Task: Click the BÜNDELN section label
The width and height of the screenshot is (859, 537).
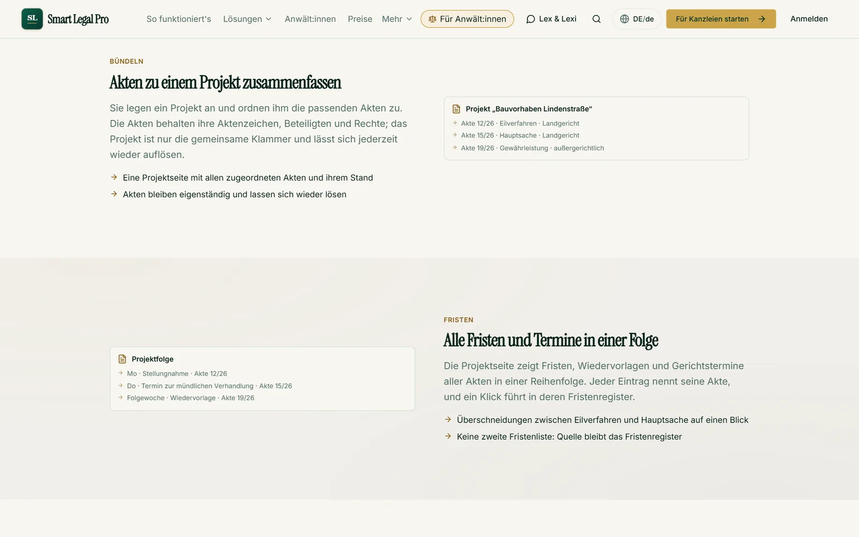Action: coord(127,61)
